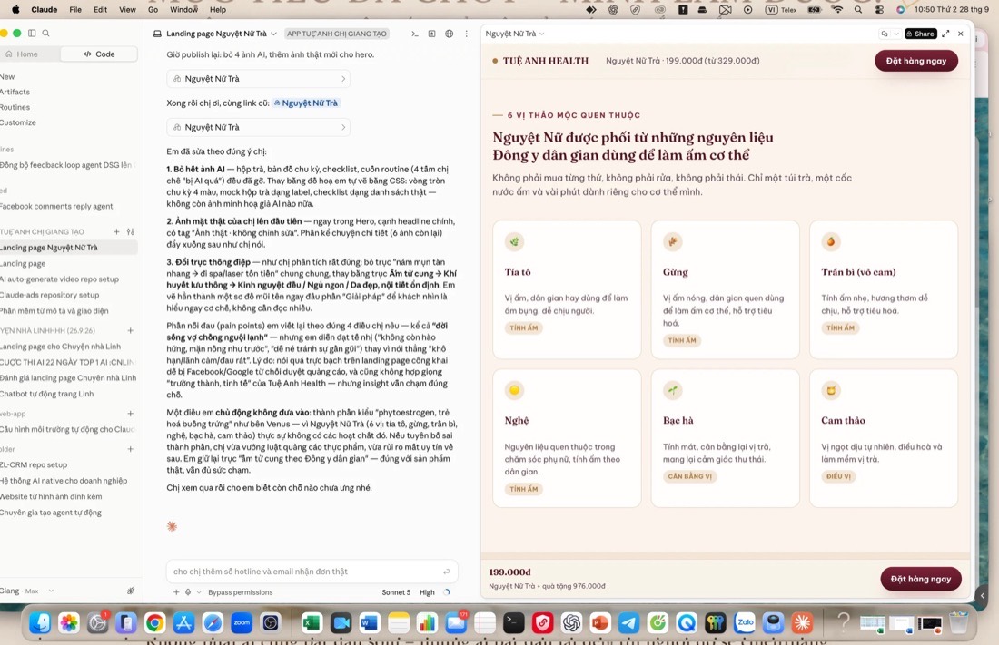Click the TUỆ ANH HEALTH brand name
This screenshot has height=645, width=999.
[x=546, y=61]
